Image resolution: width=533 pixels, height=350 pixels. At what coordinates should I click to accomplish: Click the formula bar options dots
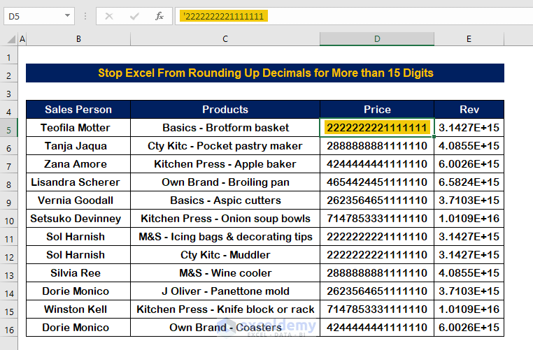[85, 16]
